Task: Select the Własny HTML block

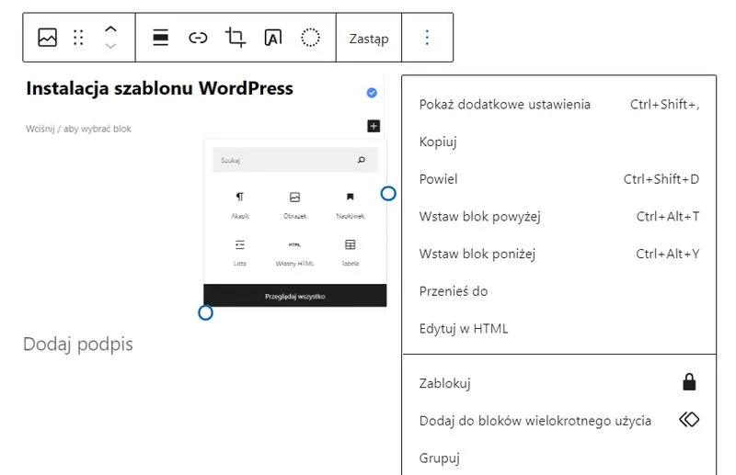Action: tap(294, 254)
